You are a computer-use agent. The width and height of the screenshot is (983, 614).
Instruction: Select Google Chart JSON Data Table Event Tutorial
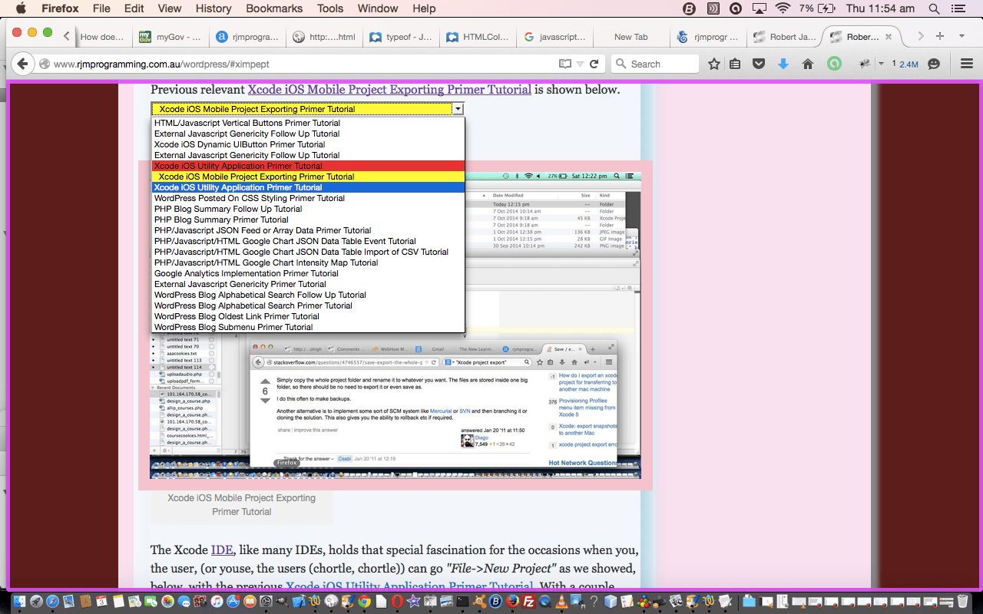(x=308, y=241)
